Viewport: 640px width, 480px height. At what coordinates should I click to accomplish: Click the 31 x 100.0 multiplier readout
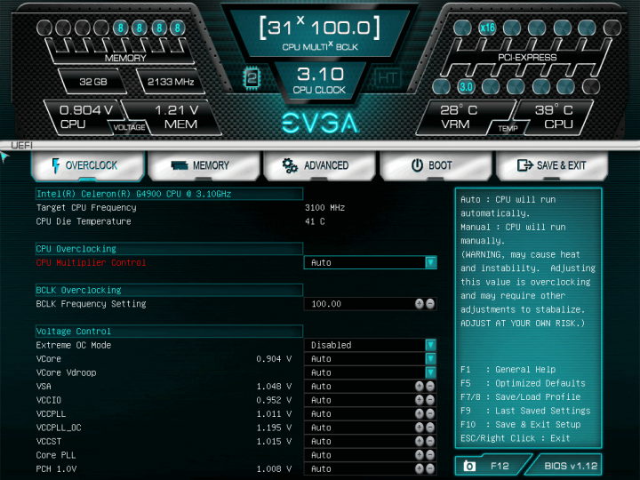[x=320, y=33]
